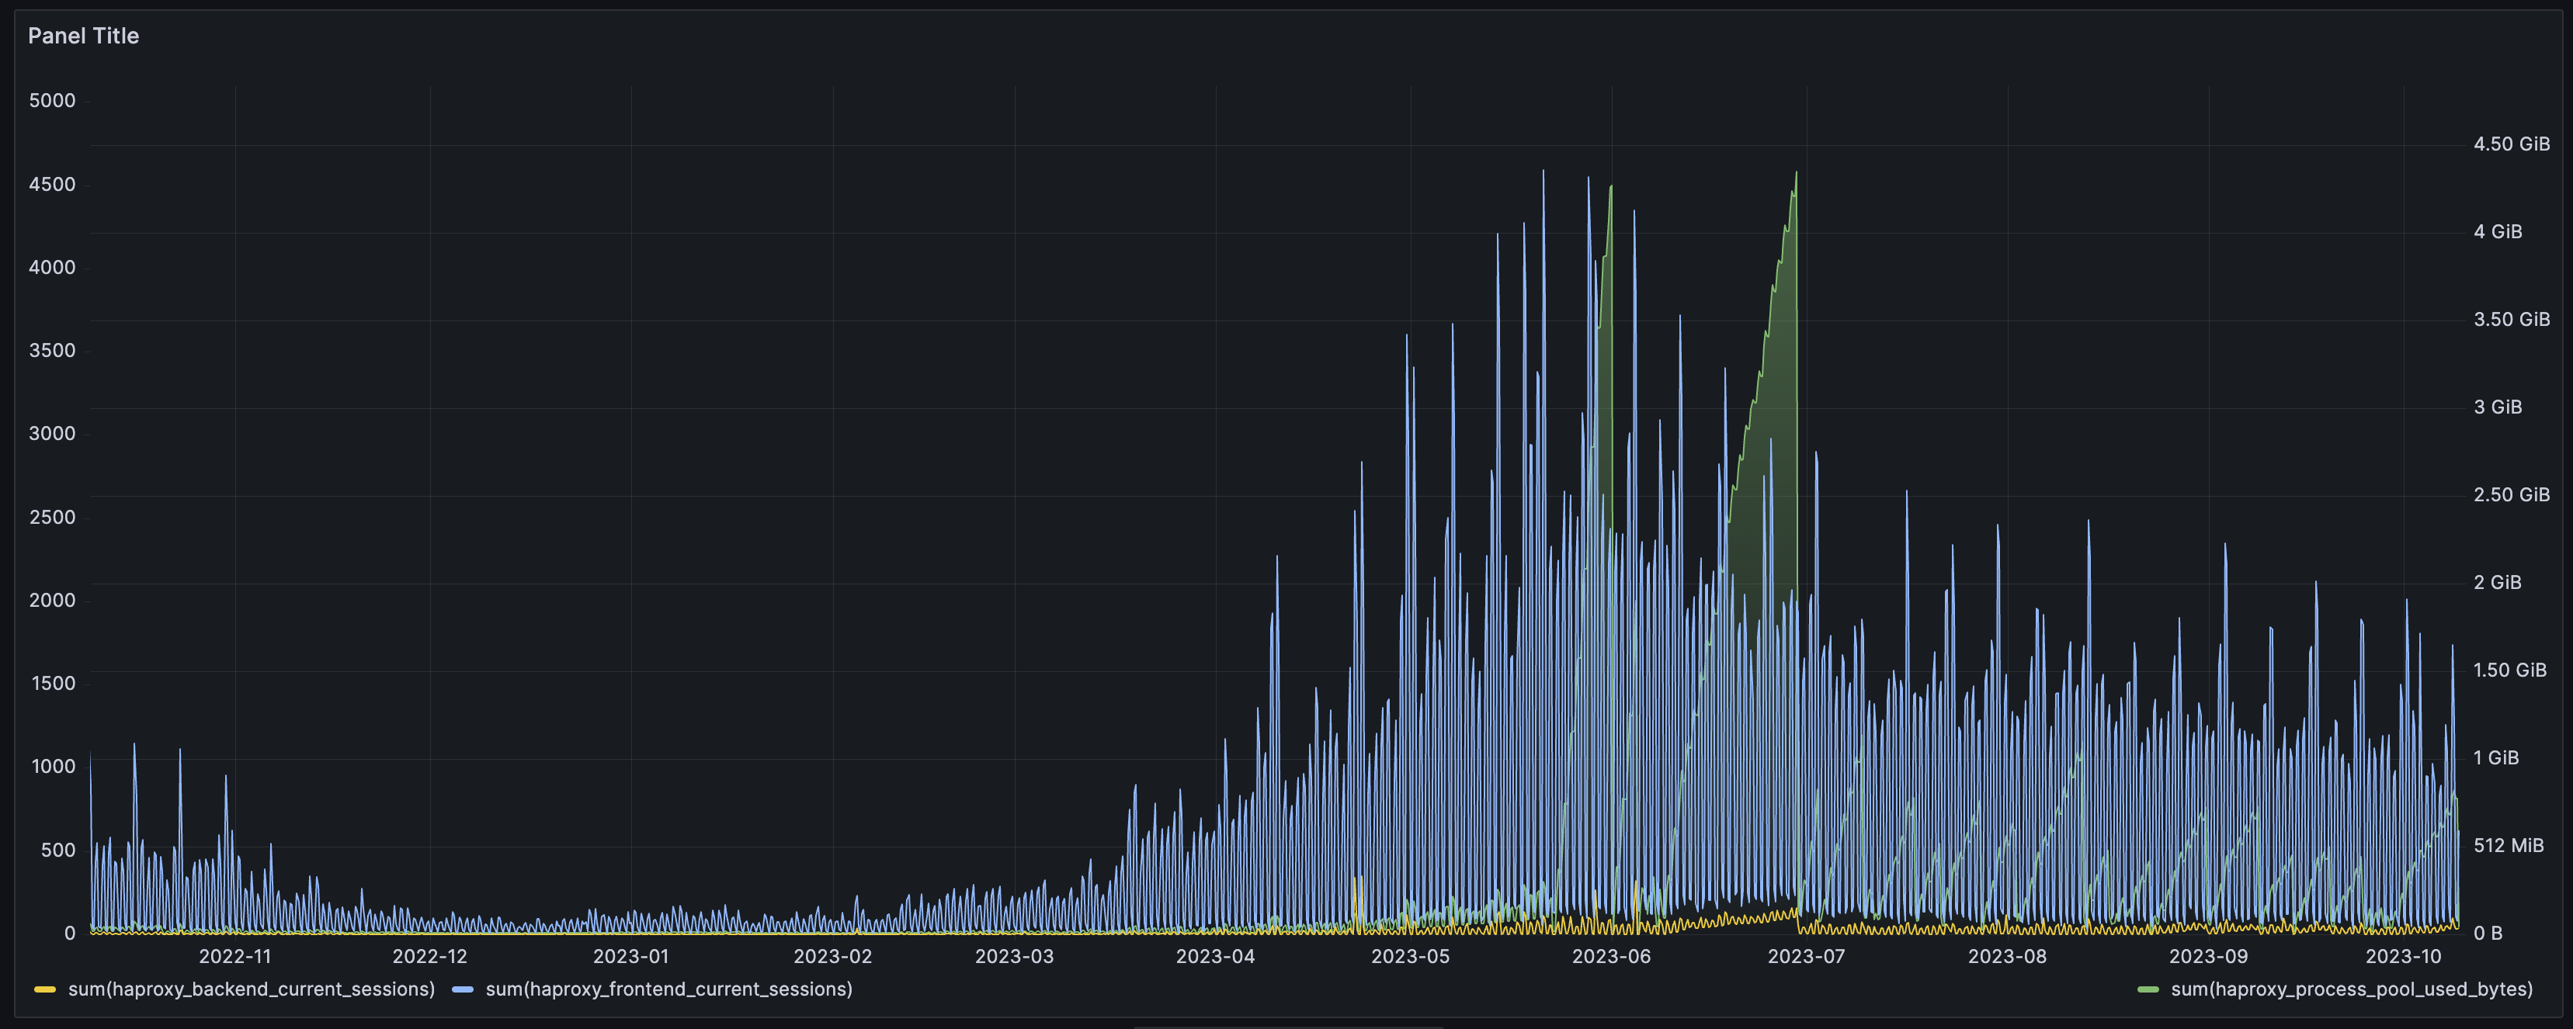Click the 4.50 GiB right axis label
Screen dimensions: 2573x1029
(x=2510, y=143)
